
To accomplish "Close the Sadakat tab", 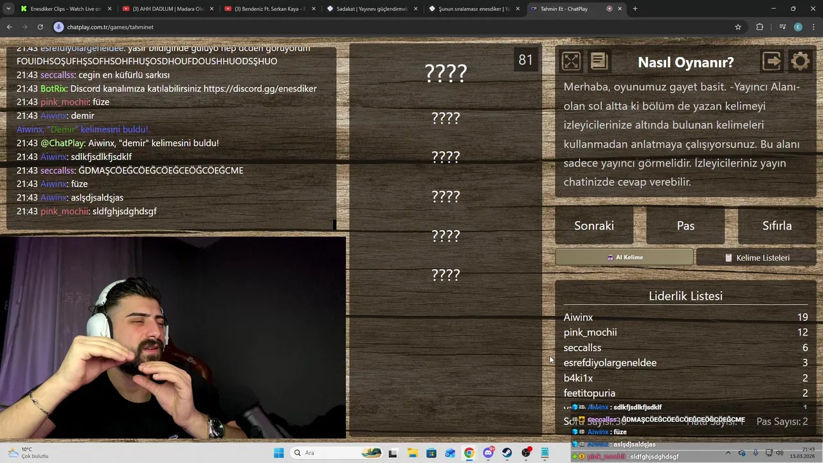I will coord(415,9).
